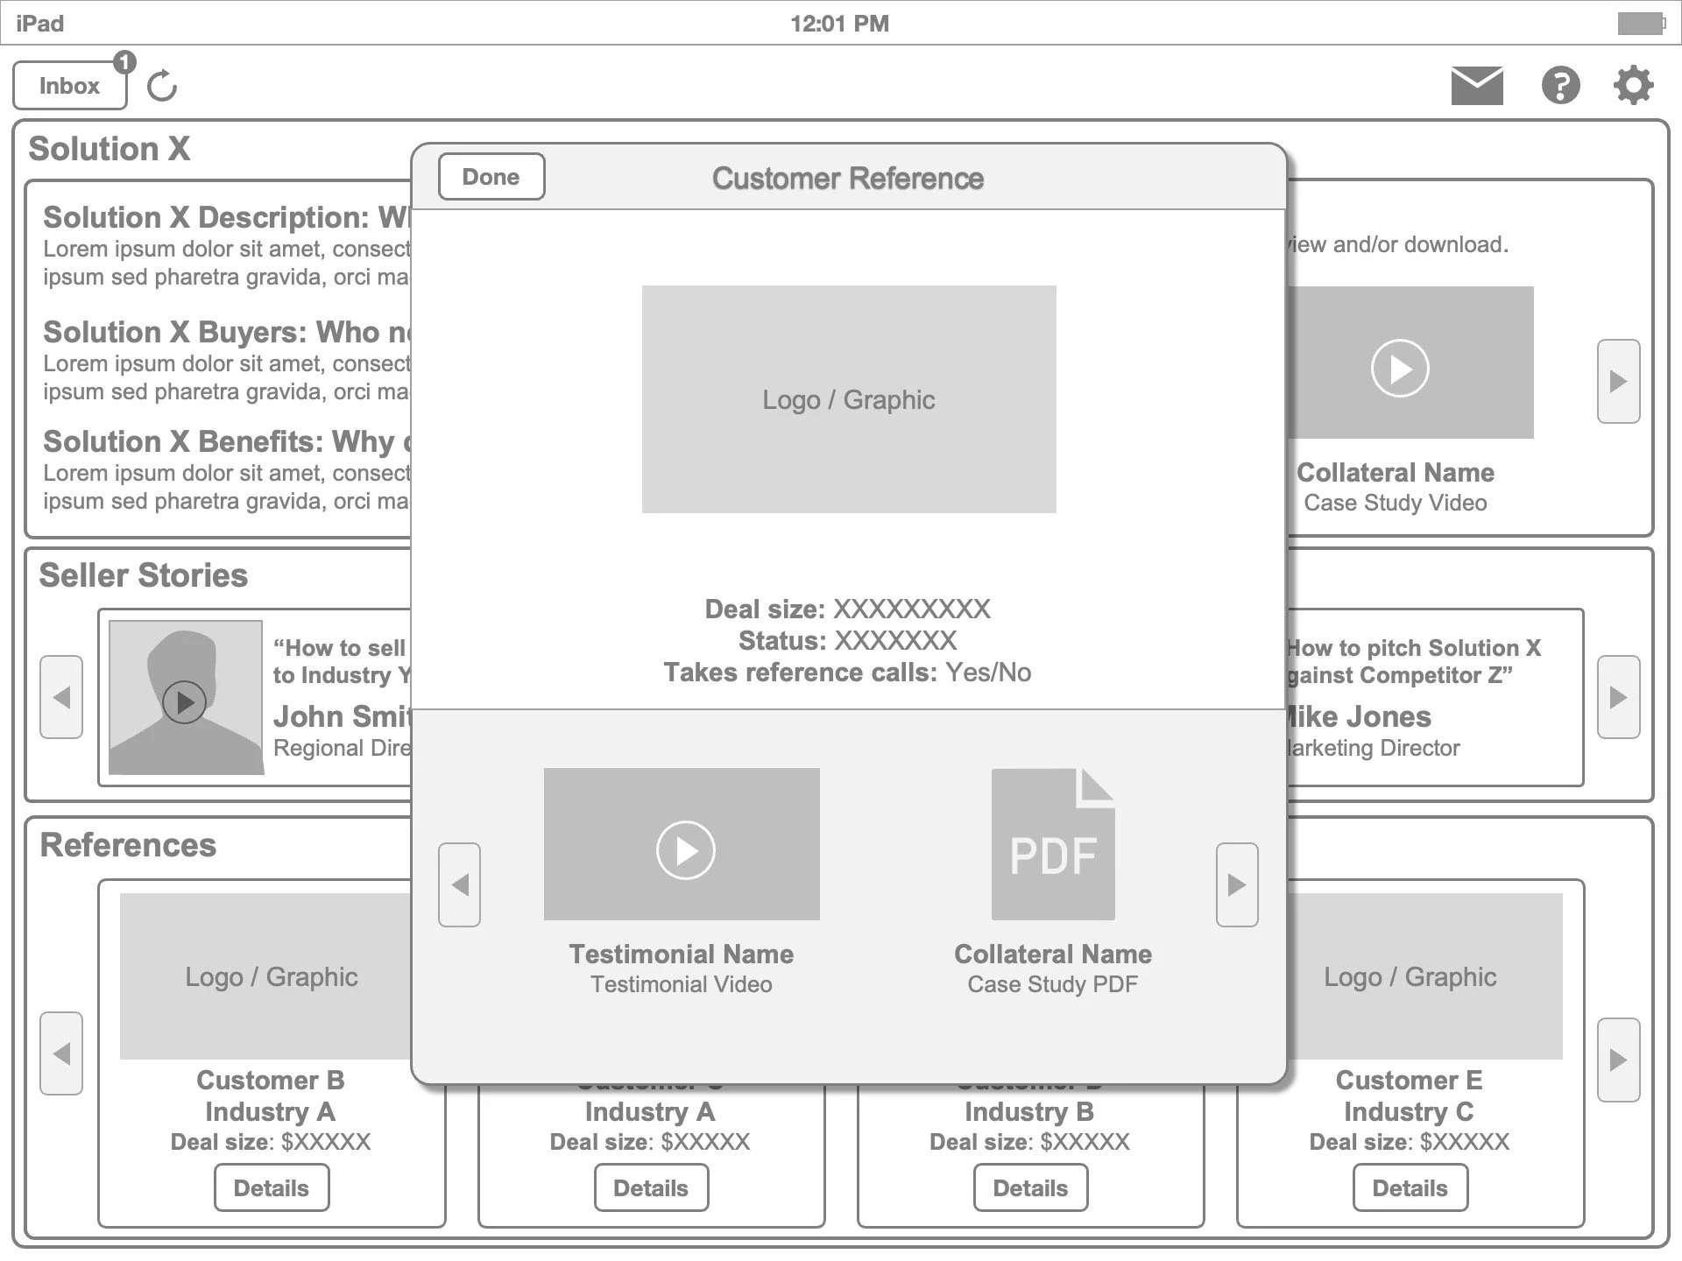Open the Case Study PDF icon
The width and height of the screenshot is (1682, 1261).
[x=1052, y=844]
